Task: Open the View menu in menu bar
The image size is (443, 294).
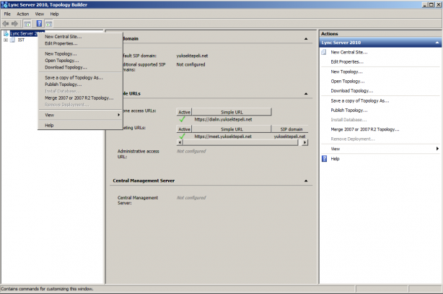Action: [x=39, y=14]
